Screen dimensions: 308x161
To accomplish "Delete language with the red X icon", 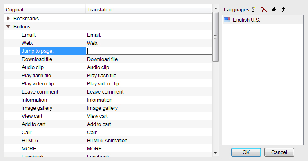I will tap(264, 9).
